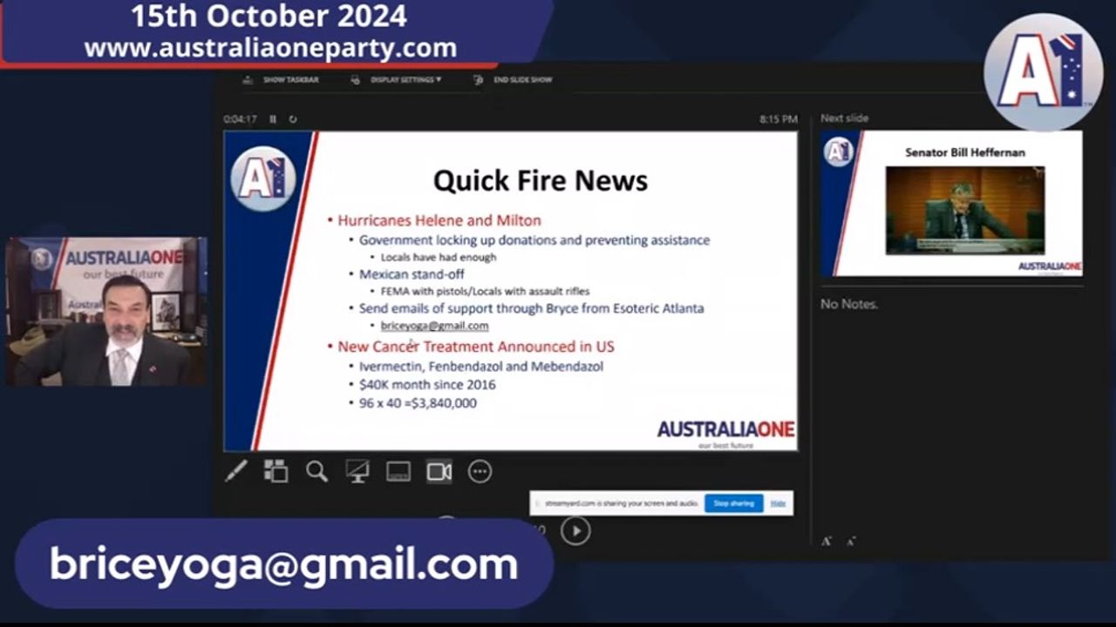Click Senator Bill Heffernan next slide thumbnail
This screenshot has height=627, width=1116.
coord(951,204)
